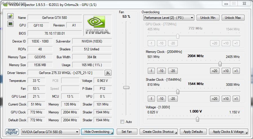Image resolution: width=253 pixels, height=139 pixels.
Task: Click Create Clocks Shortcut button
Action: tap(159, 132)
